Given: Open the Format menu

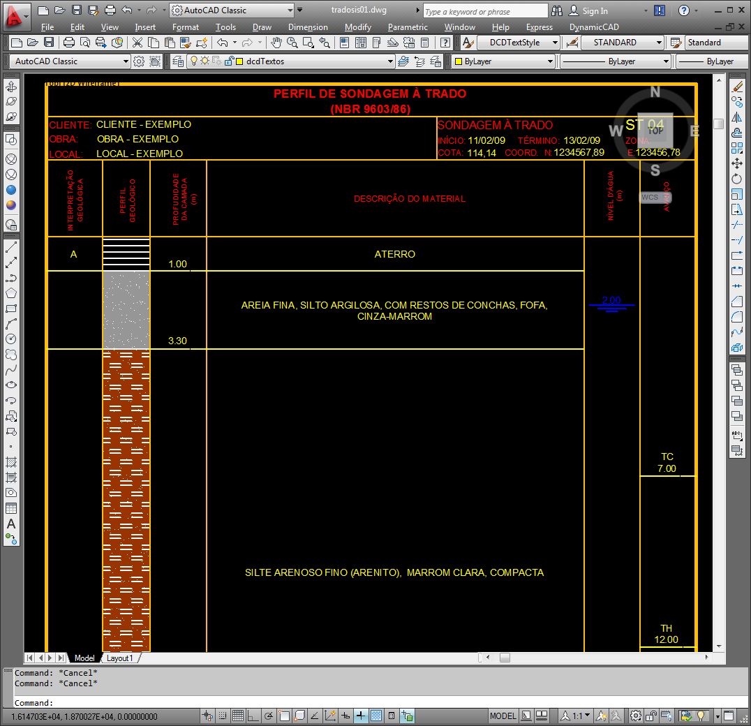Looking at the screenshot, I should coord(186,27).
